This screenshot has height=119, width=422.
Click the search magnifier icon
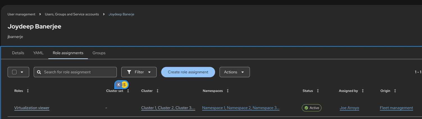tap(39, 72)
